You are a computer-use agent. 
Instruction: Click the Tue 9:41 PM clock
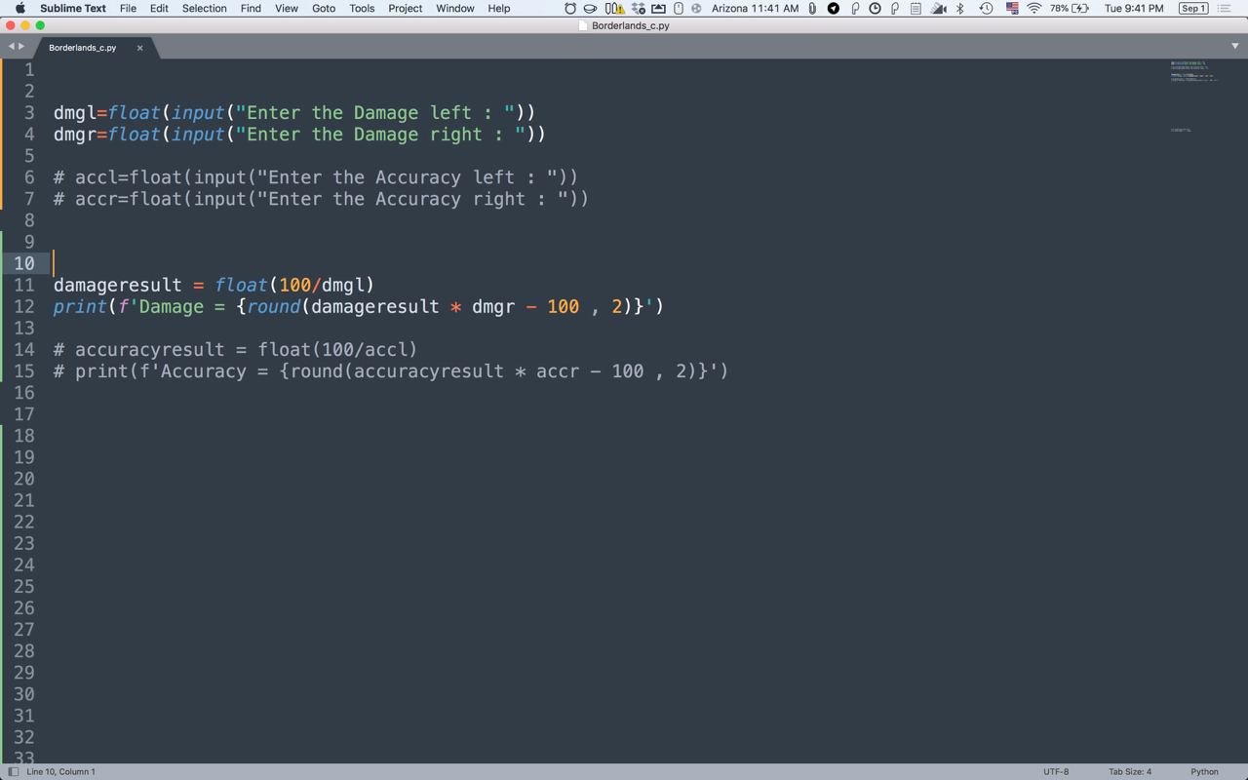click(x=1133, y=8)
